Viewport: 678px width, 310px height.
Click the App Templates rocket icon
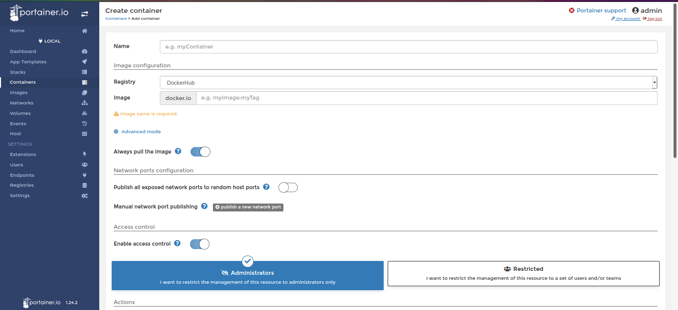(x=84, y=62)
